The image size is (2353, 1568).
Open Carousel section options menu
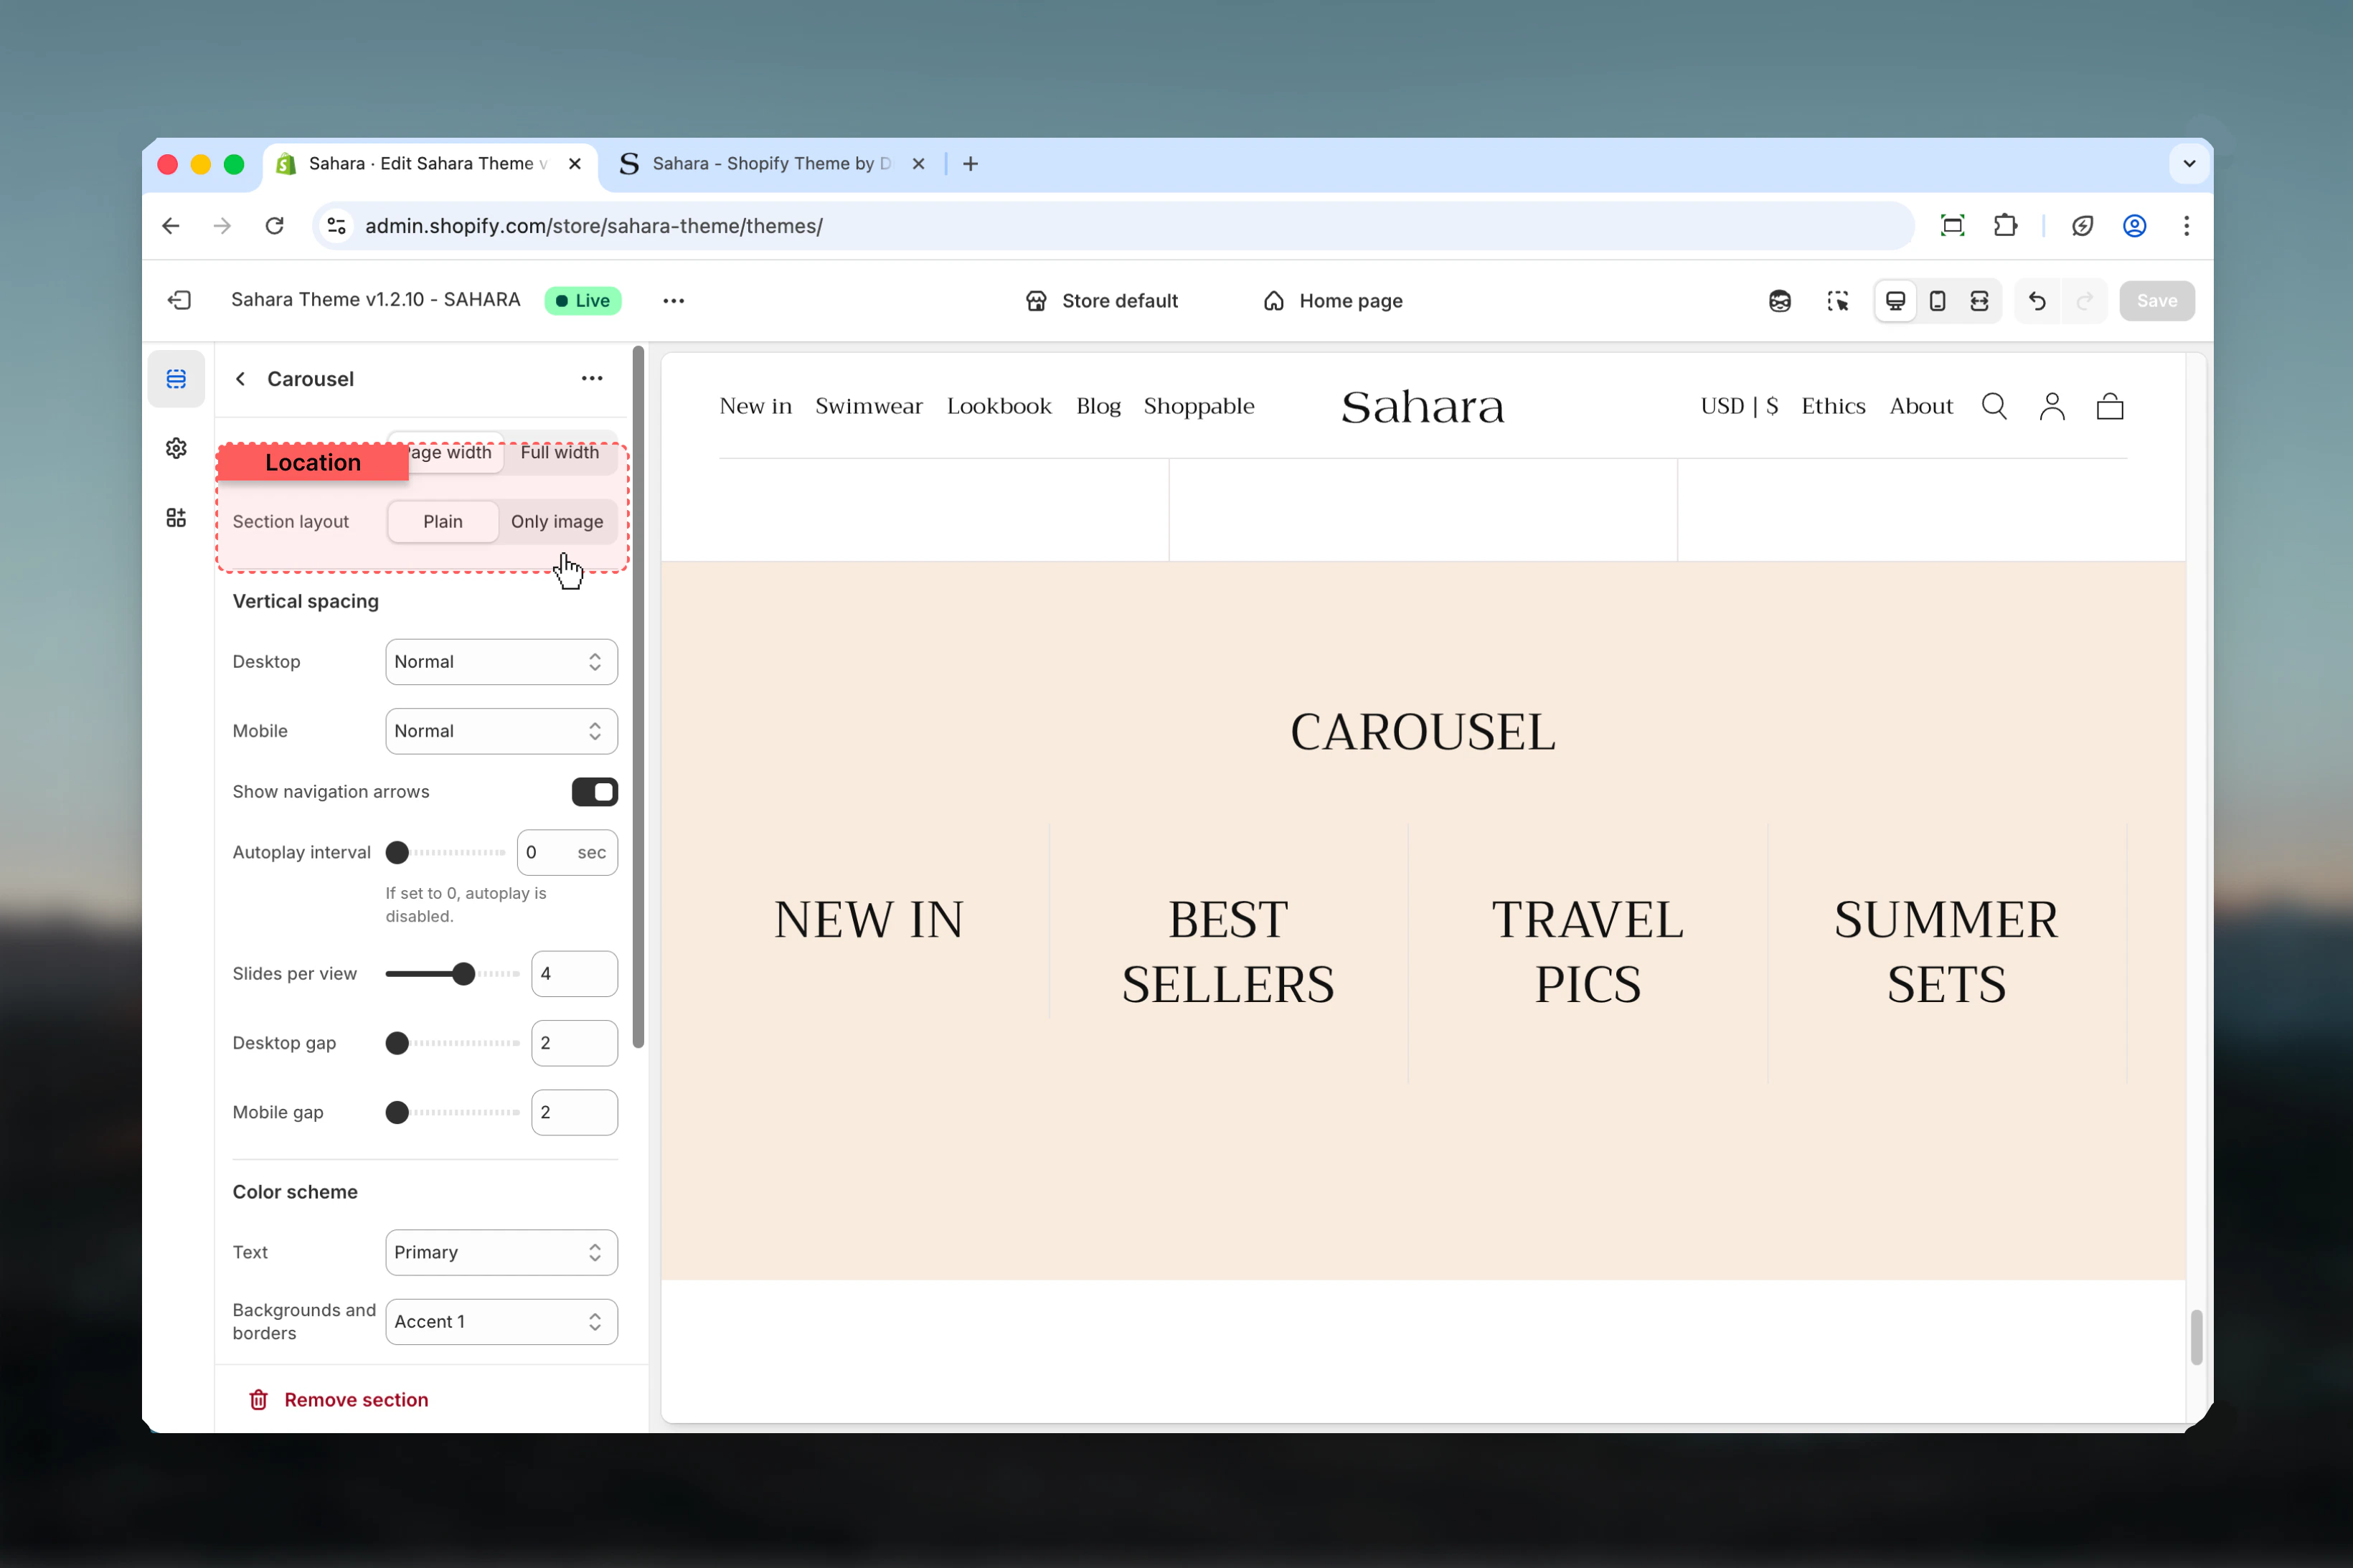click(592, 378)
